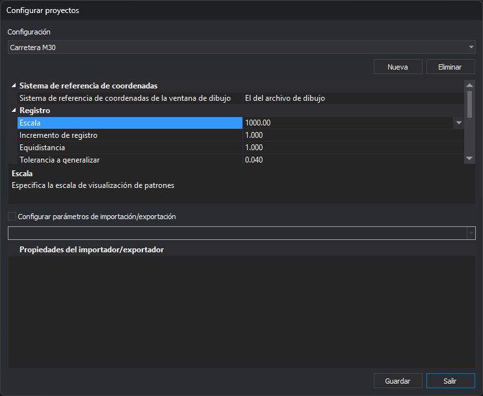The height and width of the screenshot is (396, 483).
Task: Click the property grid scroll up arrow
Action: pos(469,85)
